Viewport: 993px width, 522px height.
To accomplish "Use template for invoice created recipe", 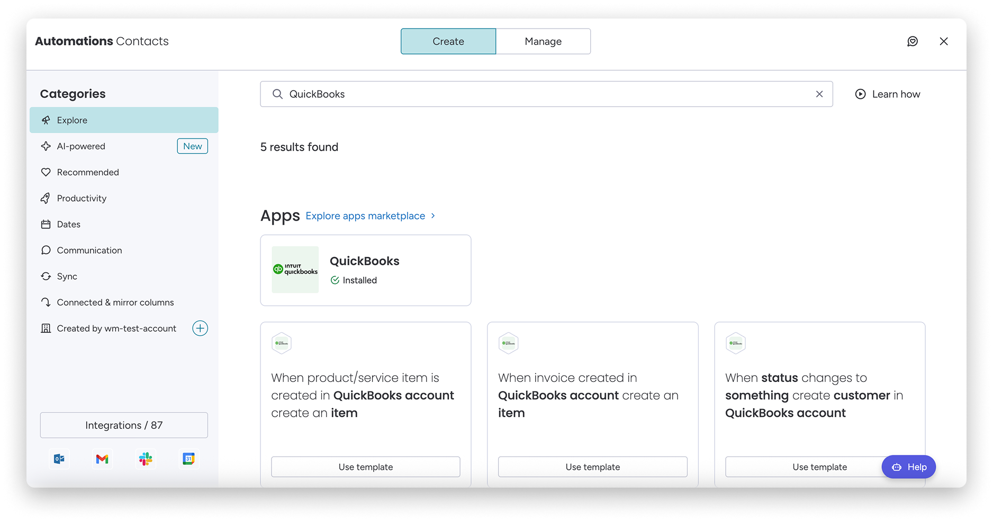I will 593,467.
